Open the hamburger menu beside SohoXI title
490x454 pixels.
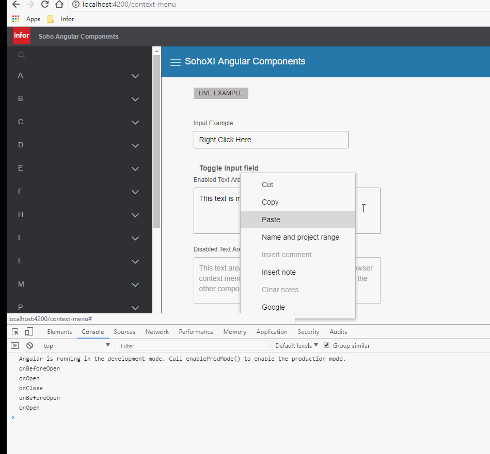click(x=176, y=62)
